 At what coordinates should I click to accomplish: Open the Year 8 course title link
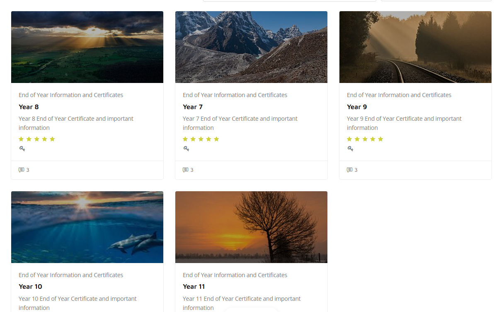[29, 107]
